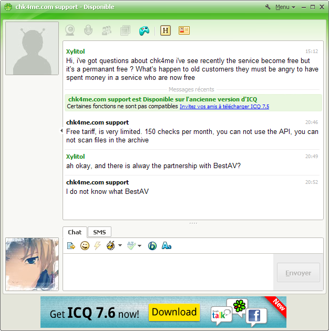Click the 20:46 timestamp
Screen dimensions: 329x331
click(x=312, y=122)
